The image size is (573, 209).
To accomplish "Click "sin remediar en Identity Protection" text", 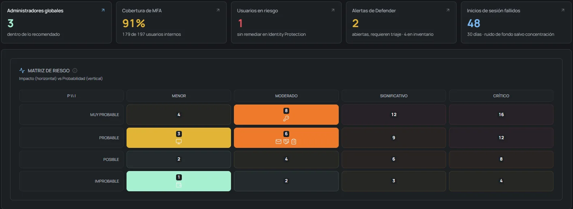I will coord(271,34).
